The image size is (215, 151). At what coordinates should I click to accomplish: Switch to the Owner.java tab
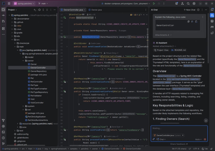click(x=96, y=10)
